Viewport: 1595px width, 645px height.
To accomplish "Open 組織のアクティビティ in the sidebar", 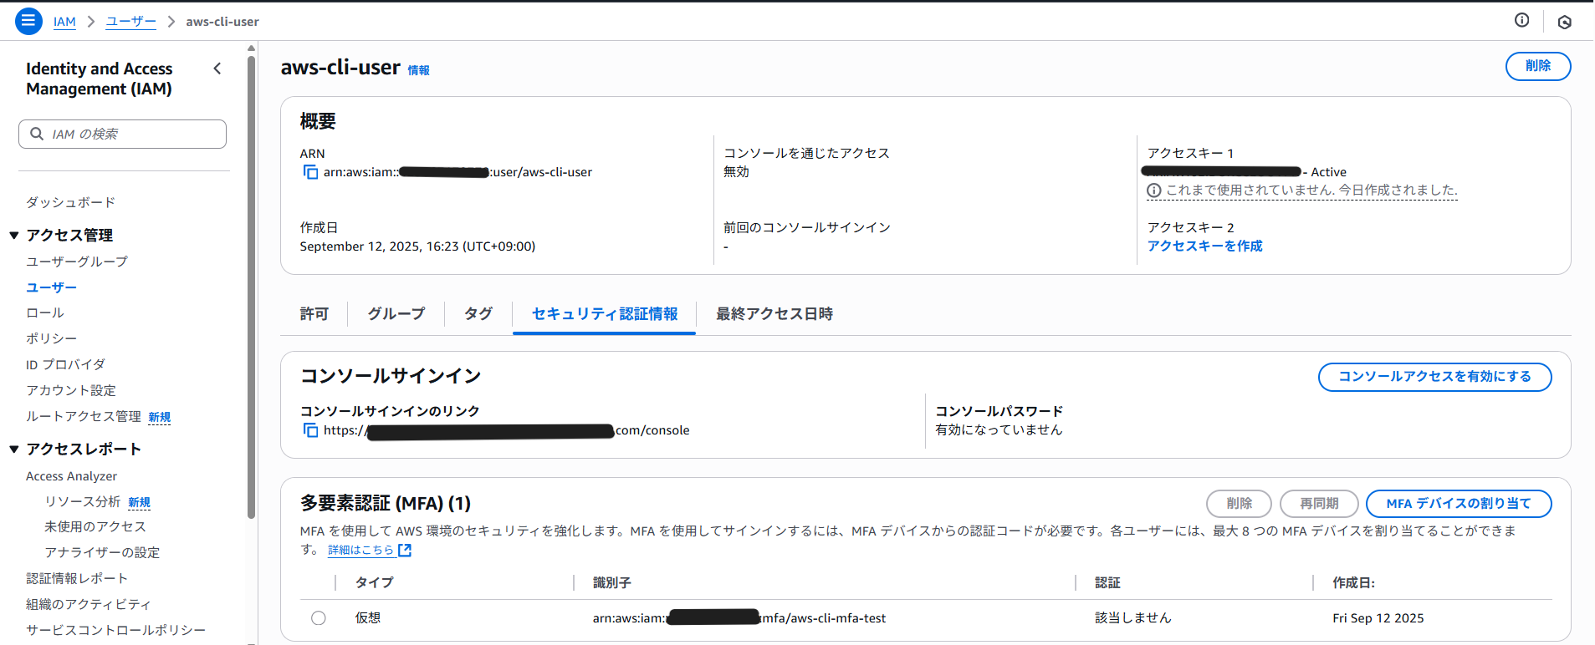I will click(x=89, y=604).
